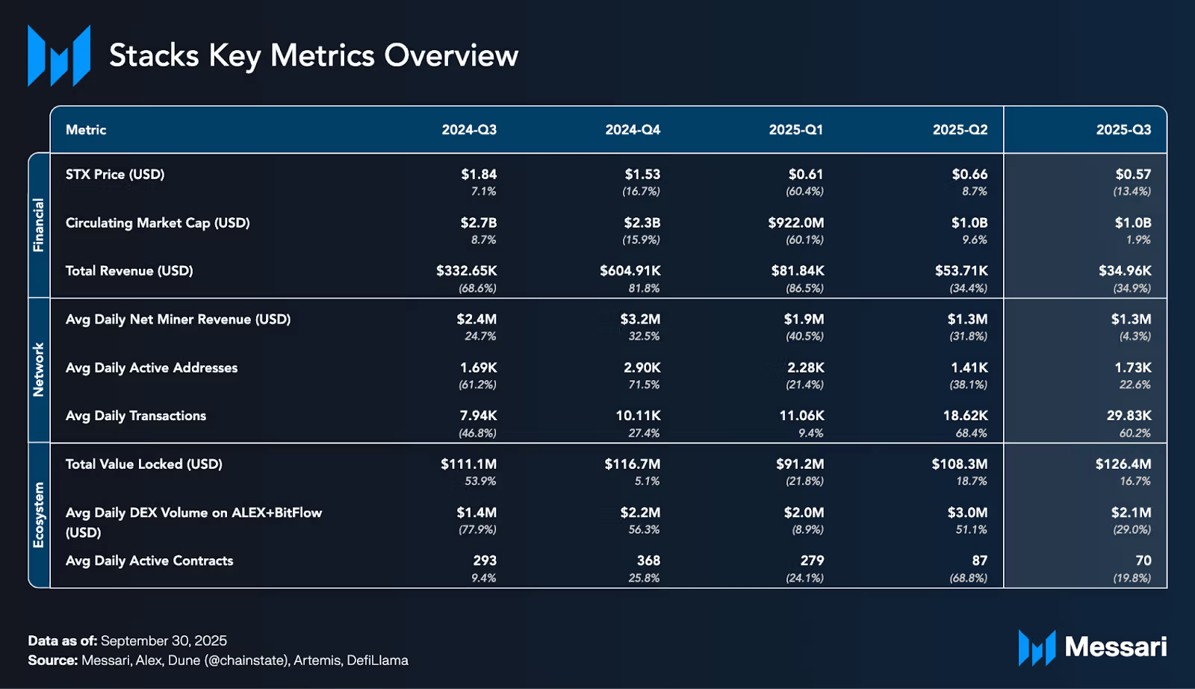Image resolution: width=1195 pixels, height=689 pixels.
Task: Select the STX Price (USD) row label
Action: tap(115, 175)
